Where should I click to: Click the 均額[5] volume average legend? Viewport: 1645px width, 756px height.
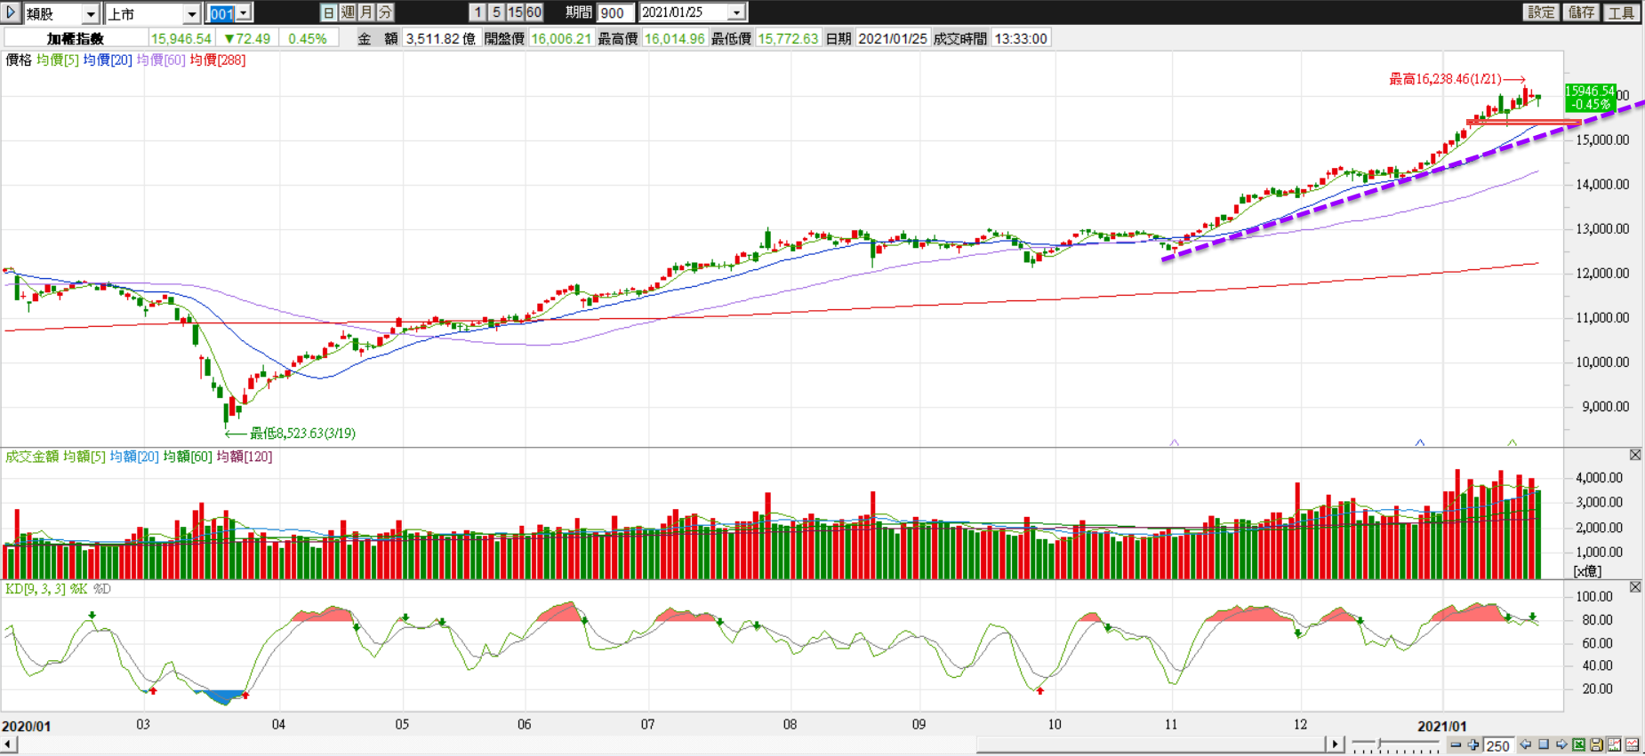point(84,456)
